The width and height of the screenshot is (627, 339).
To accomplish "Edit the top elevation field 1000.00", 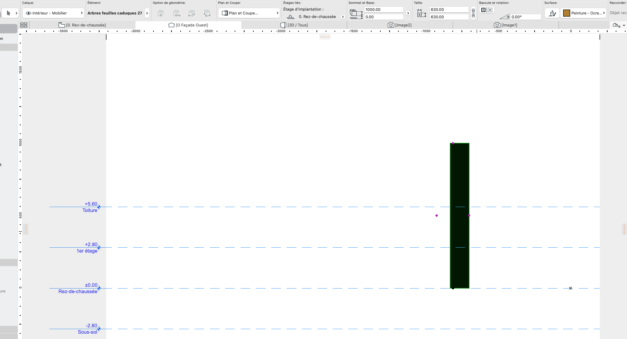I will [384, 10].
